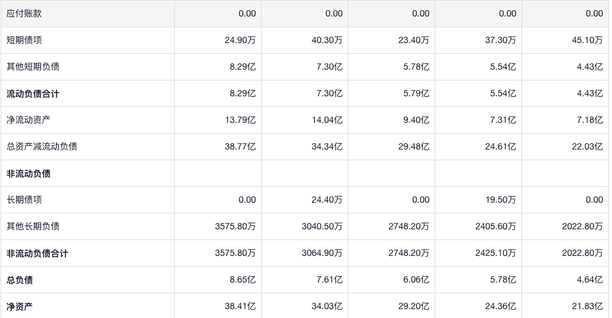Screen dimensions: 612x318
Task: Select the bold 非流动负债合计 row label
Action: [x=37, y=253]
